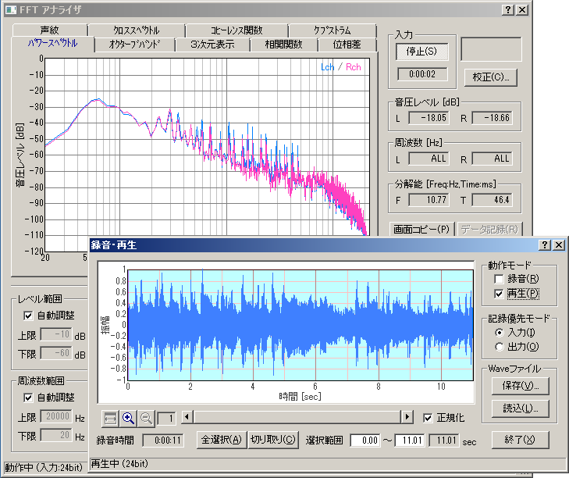Click the 校正(C)... button

(x=491, y=77)
